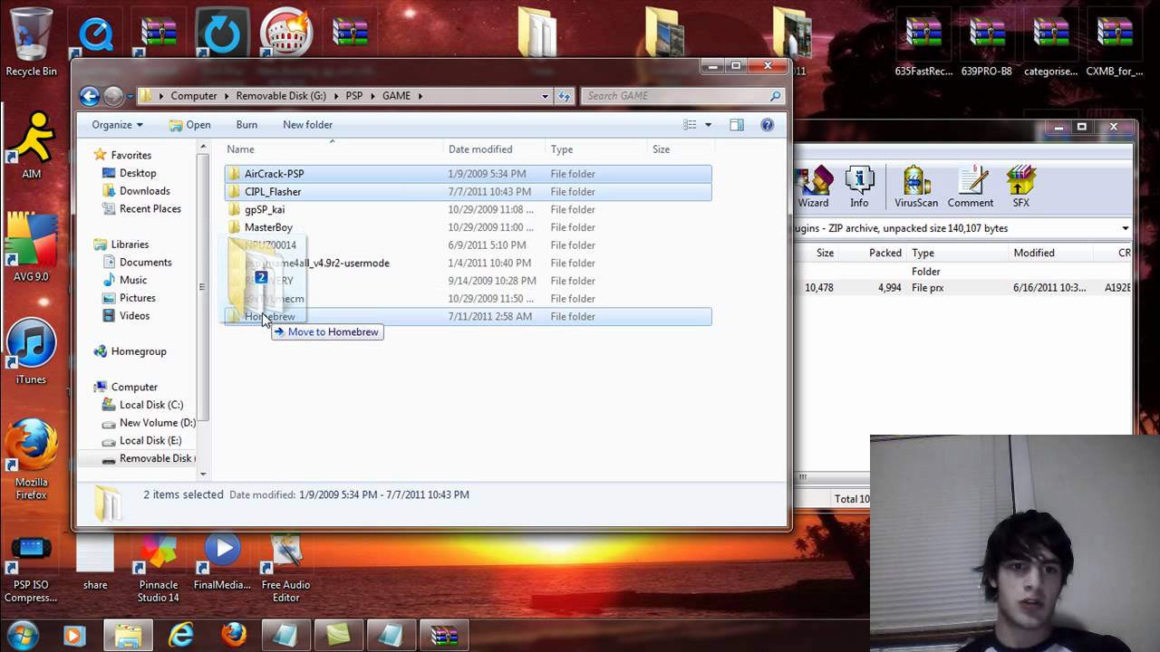The height and width of the screenshot is (652, 1160).
Task: Click VirusScan in WinRAR toolbar
Action: (916, 187)
